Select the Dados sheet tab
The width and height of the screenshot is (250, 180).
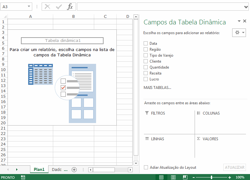point(57,169)
